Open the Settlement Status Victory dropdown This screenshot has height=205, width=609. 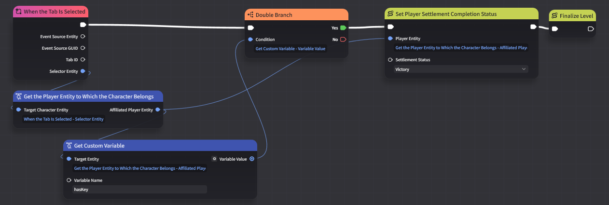click(461, 69)
